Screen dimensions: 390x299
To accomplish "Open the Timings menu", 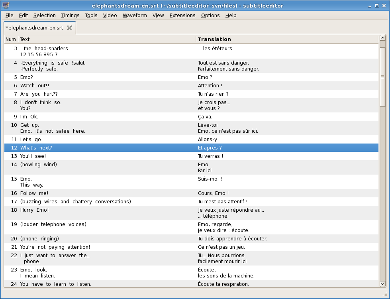I will point(70,16).
